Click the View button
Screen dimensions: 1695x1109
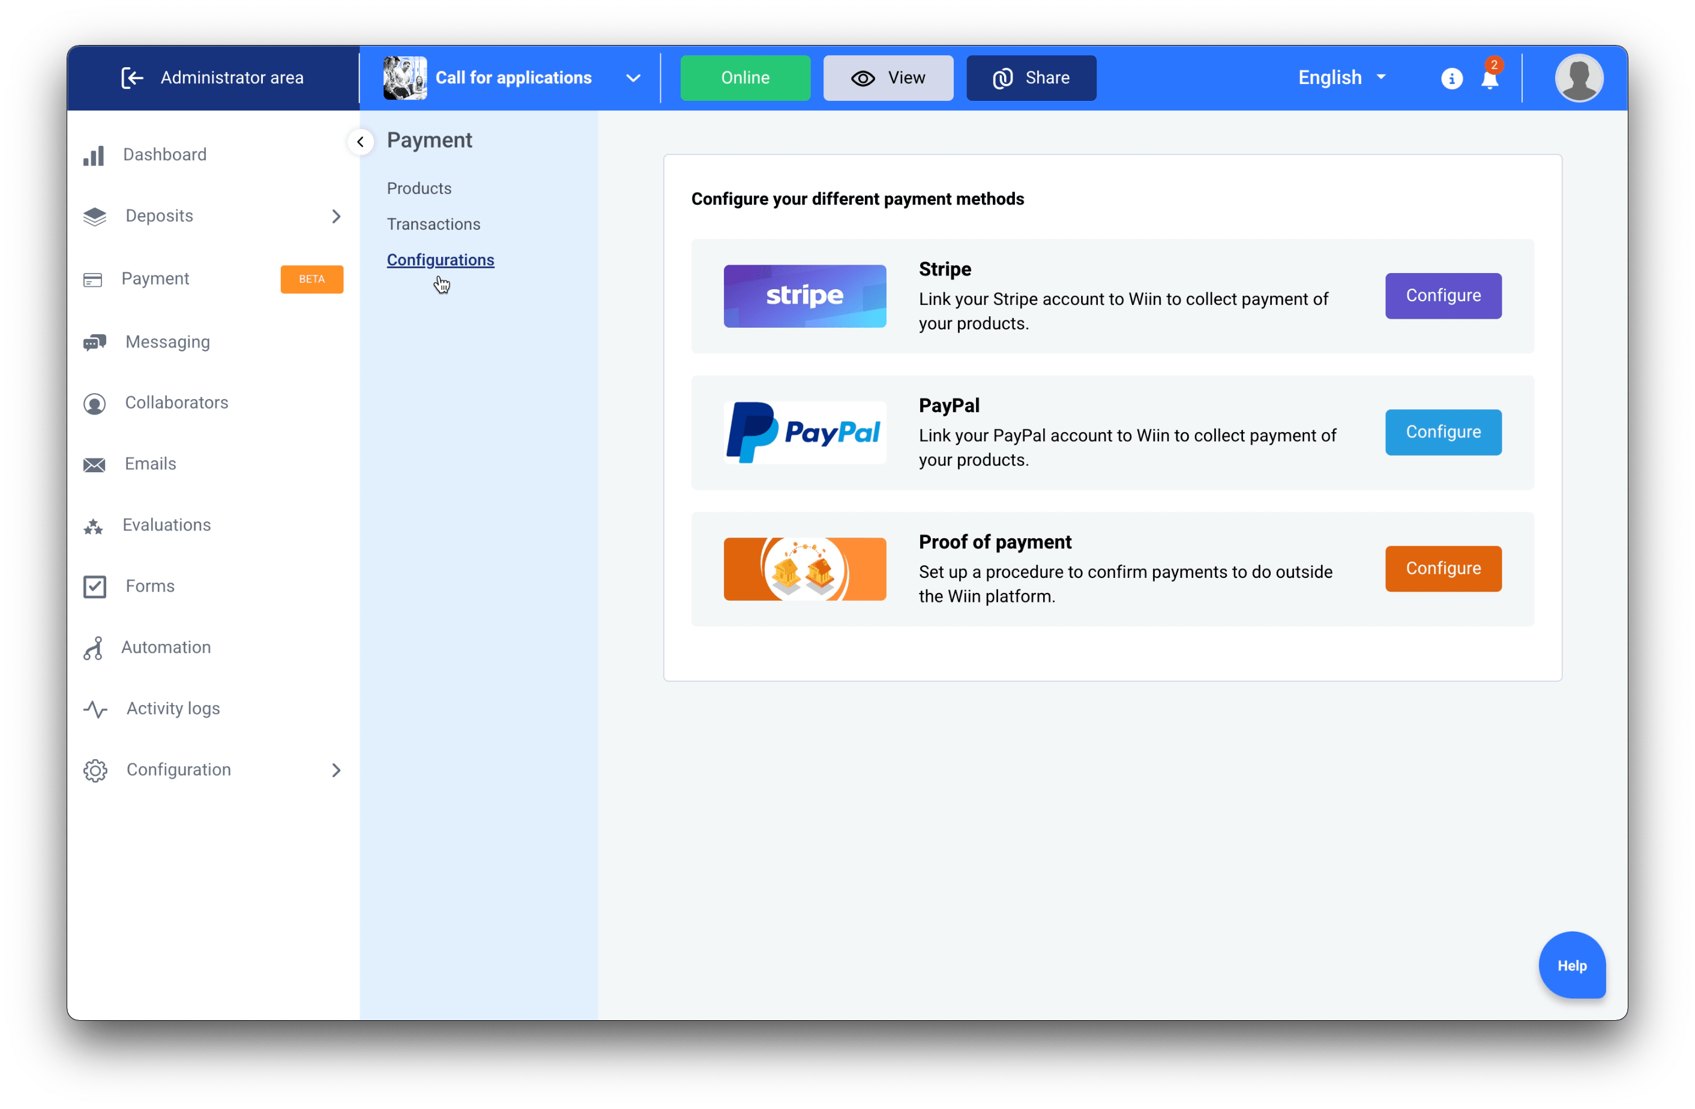(888, 77)
